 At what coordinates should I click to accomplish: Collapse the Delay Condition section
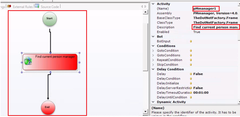[x=153, y=69]
